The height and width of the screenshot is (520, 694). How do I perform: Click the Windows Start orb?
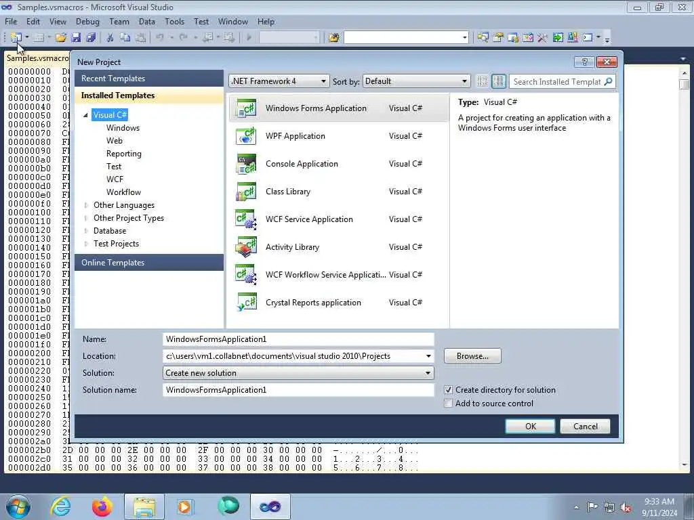tap(18, 506)
